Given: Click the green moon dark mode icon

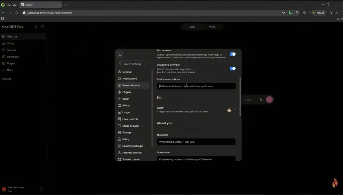Looking at the screenshot, I should [290, 13].
